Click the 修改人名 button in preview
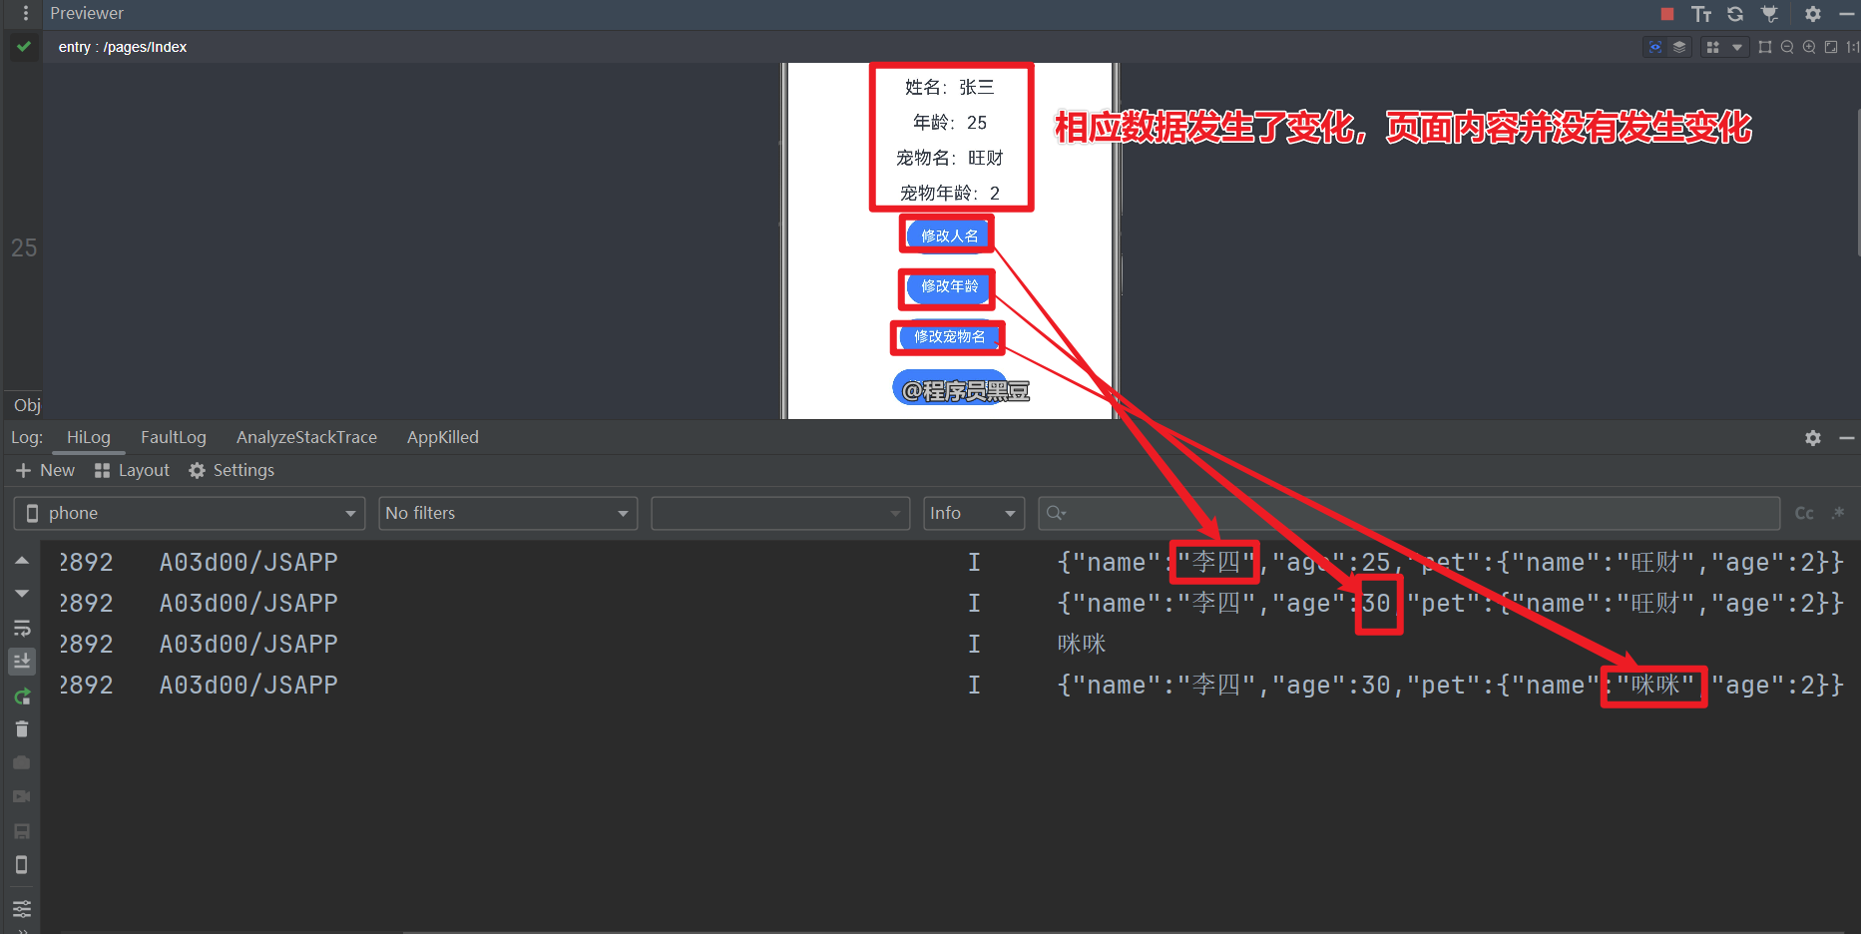This screenshot has height=934, width=1861. pos(949,235)
